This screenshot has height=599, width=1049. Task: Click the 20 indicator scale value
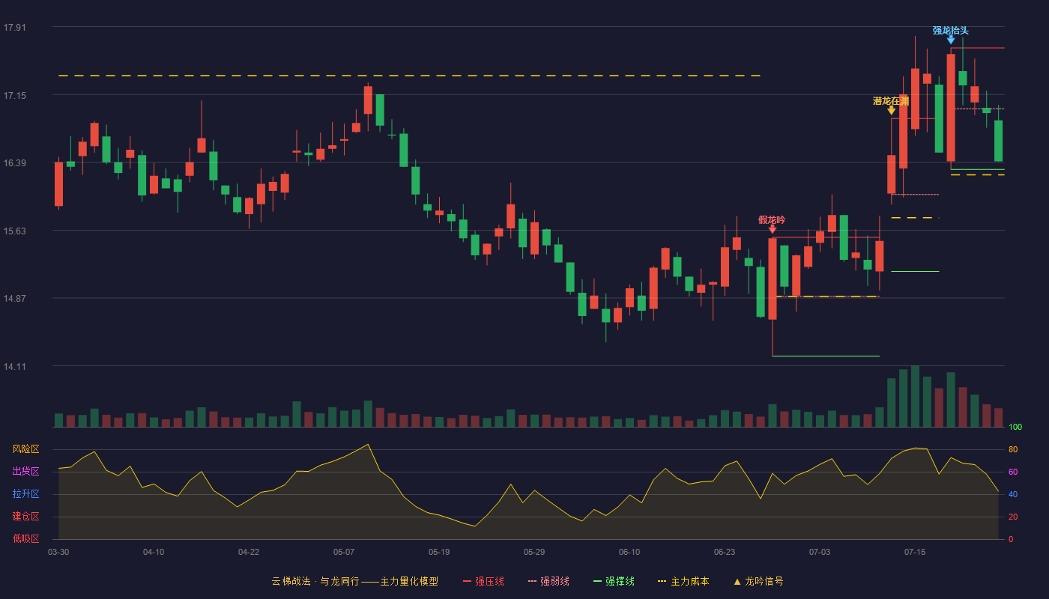1013,517
